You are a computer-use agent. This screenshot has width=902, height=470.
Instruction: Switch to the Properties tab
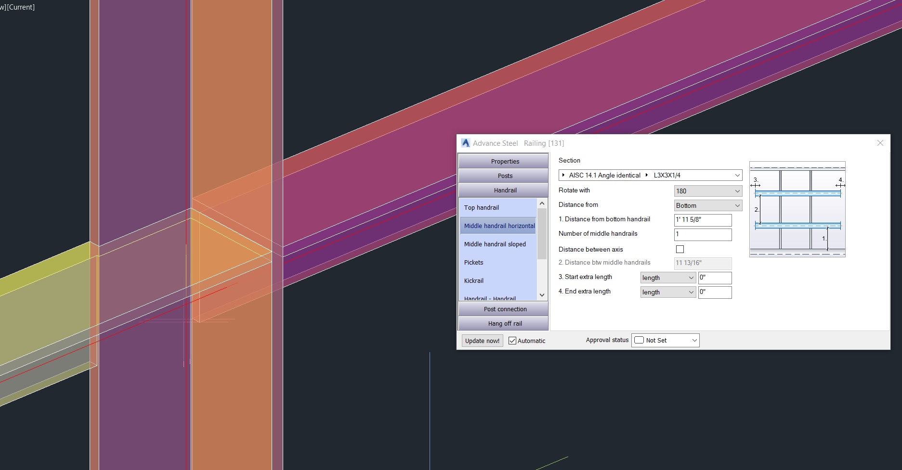[505, 161]
